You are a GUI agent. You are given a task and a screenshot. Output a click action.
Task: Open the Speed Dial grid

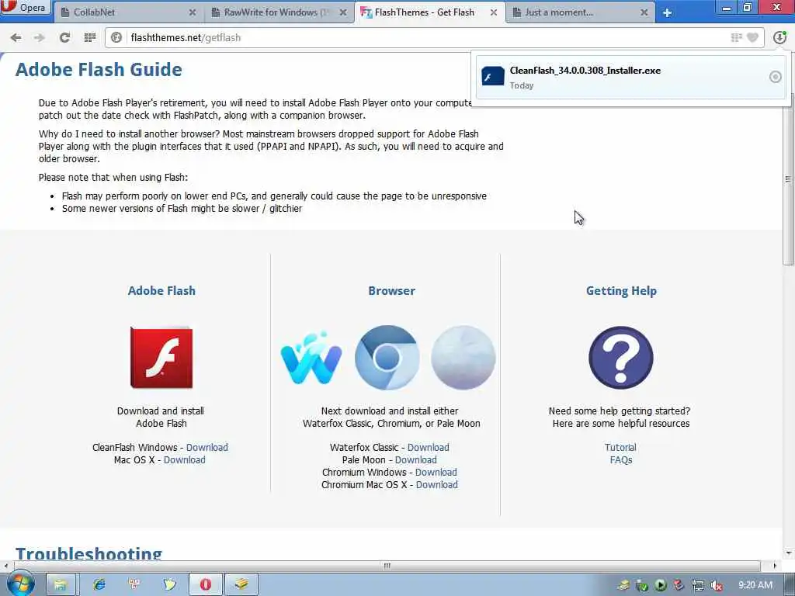(90, 37)
